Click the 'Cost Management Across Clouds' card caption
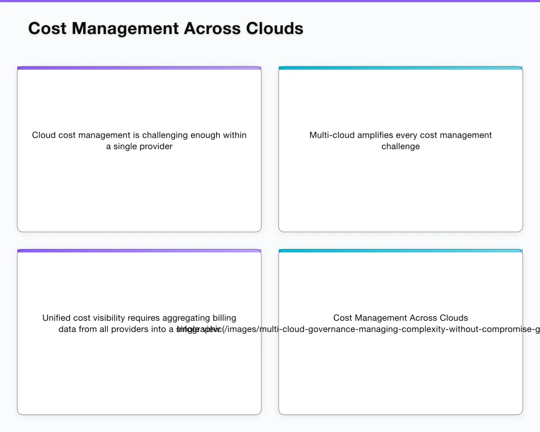The height and width of the screenshot is (432, 540). (x=400, y=318)
